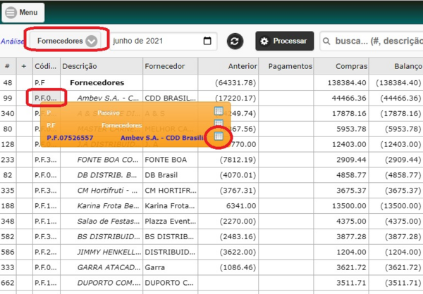This screenshot has width=423, height=294.
Task: Sort by Código column header
Action: (46, 66)
